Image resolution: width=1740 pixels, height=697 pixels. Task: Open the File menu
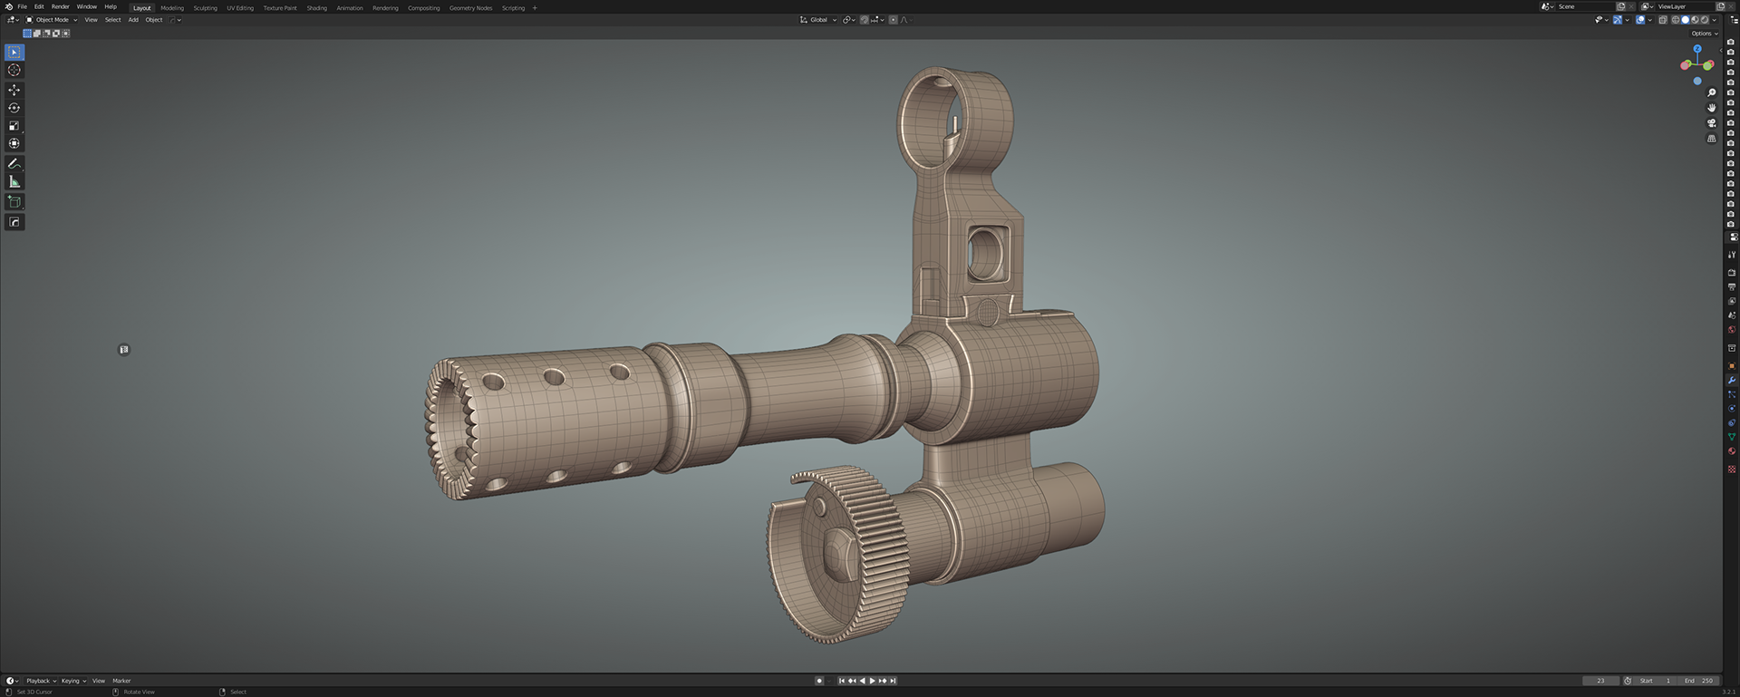pyautogui.click(x=23, y=6)
